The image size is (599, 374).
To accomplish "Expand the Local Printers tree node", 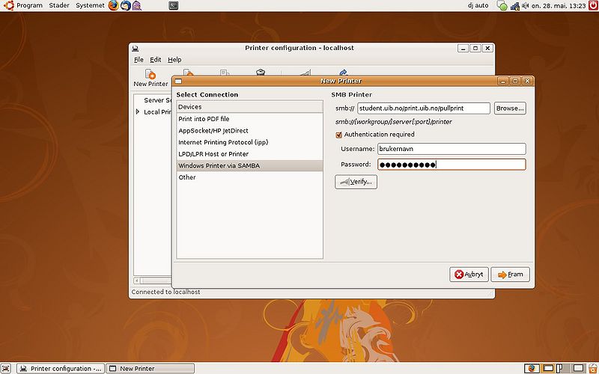I will pos(138,111).
